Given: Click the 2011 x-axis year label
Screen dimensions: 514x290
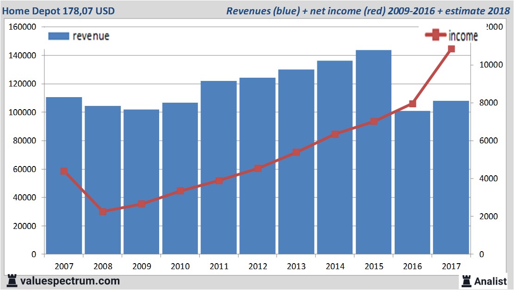Looking at the screenshot, I should point(219,266).
